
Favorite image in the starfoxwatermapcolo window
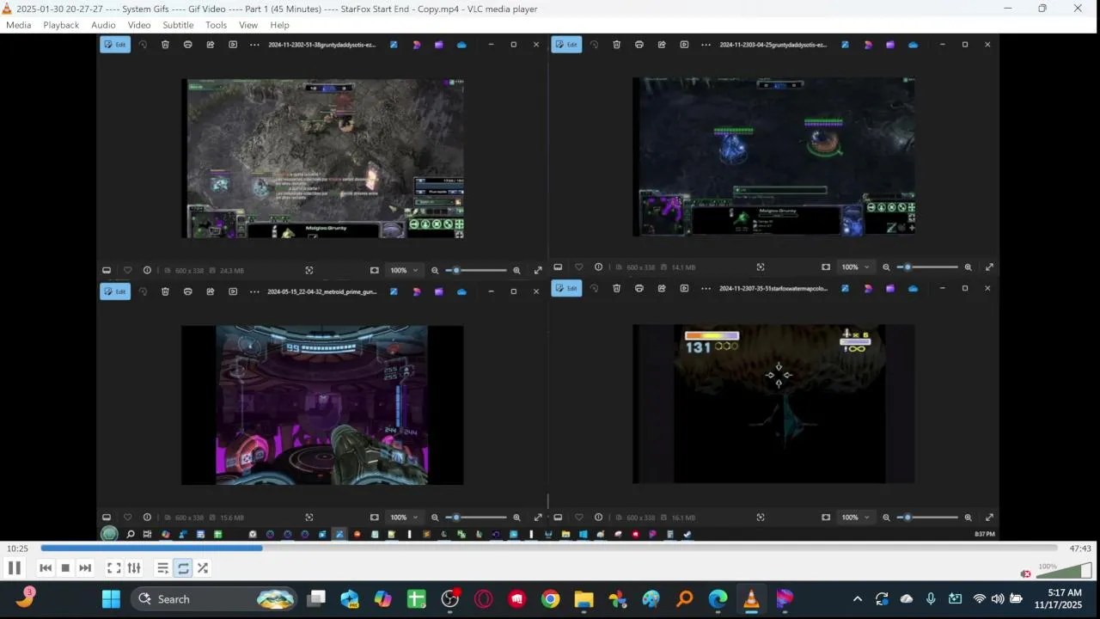[x=578, y=518]
